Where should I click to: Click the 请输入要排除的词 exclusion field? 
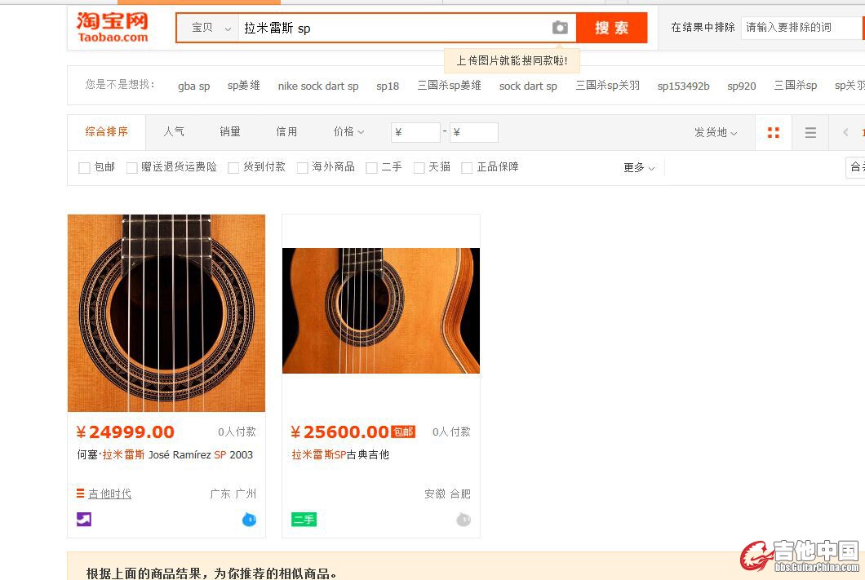tap(801, 28)
